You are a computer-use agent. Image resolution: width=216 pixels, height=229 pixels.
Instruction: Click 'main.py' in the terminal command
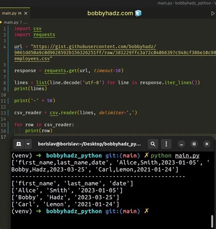[187, 156]
